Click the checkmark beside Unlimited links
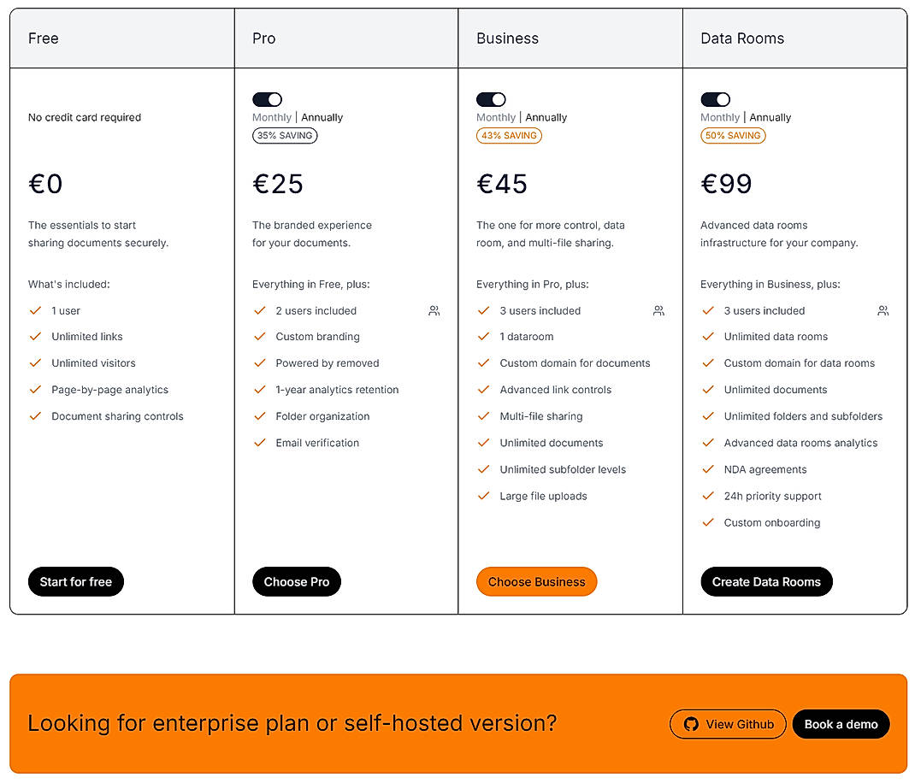The height and width of the screenshot is (783, 915). [x=35, y=337]
